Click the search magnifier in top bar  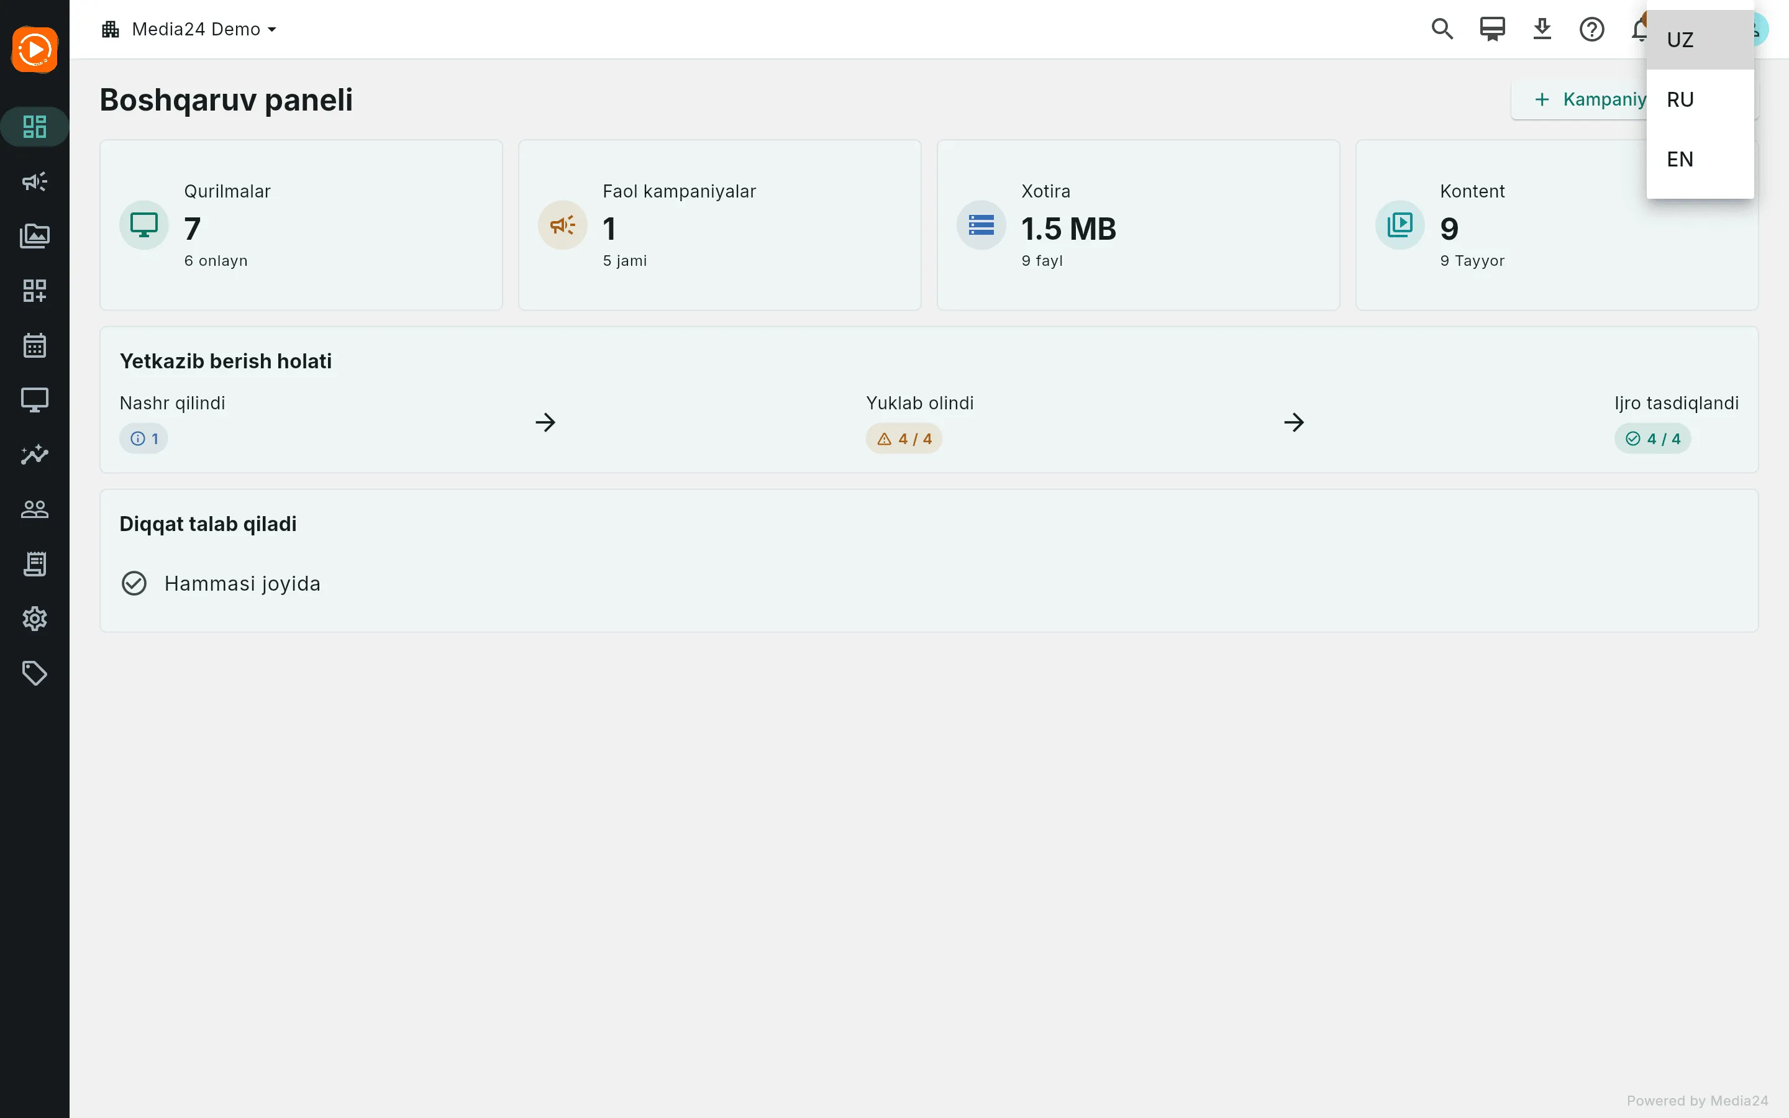click(x=1442, y=30)
